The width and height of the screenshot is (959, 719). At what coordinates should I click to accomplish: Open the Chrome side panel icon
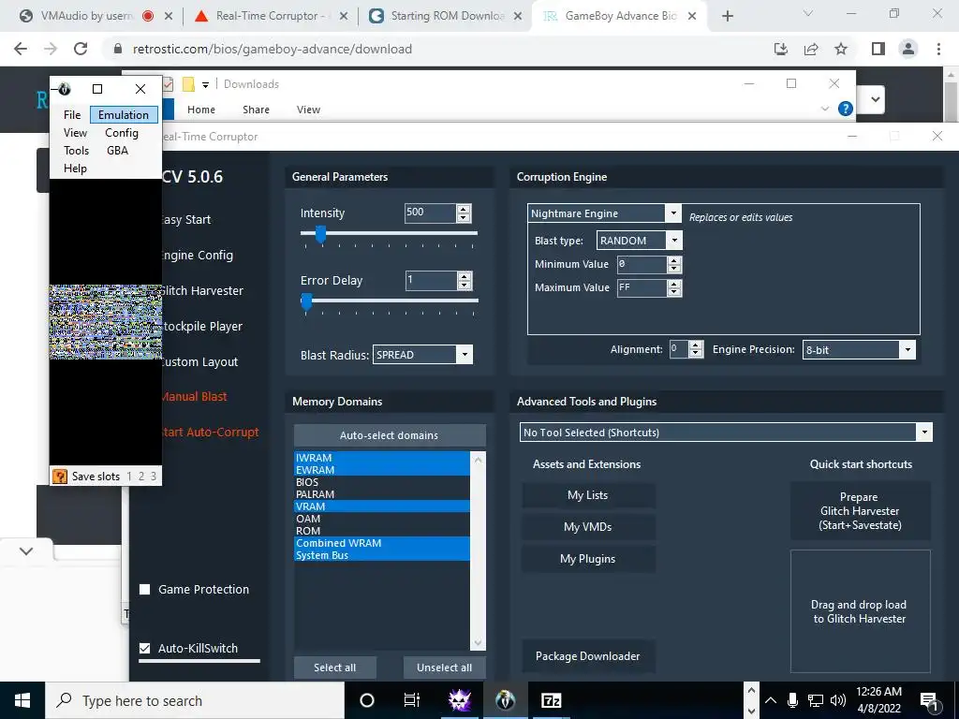[878, 49]
